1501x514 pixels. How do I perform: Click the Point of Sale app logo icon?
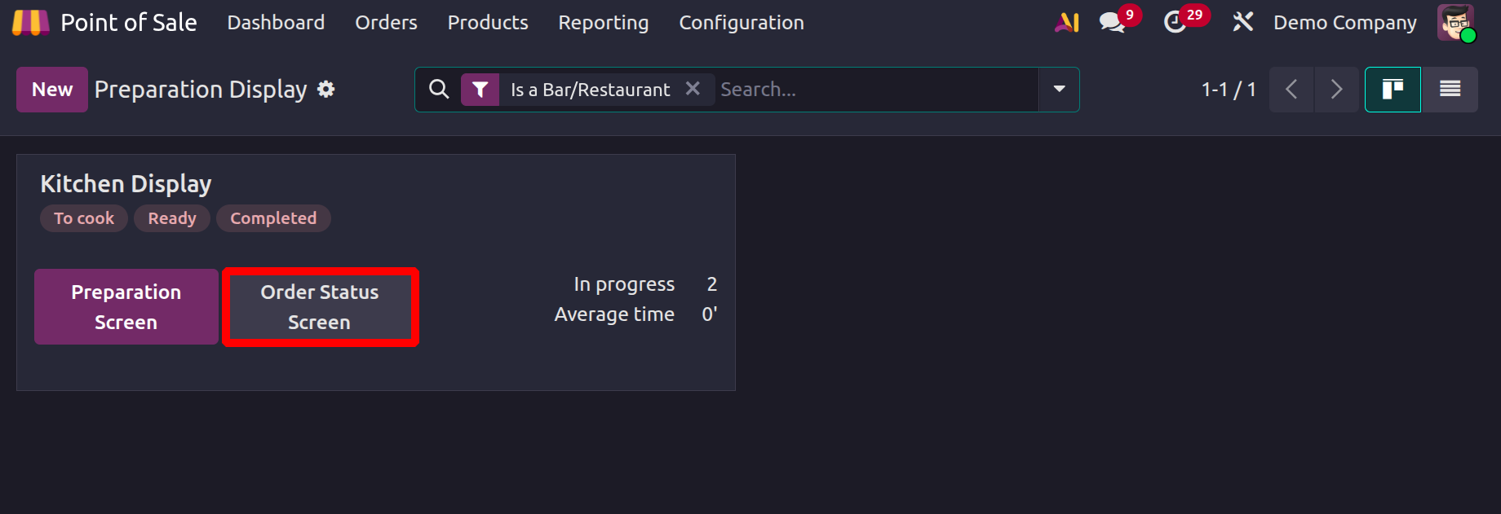[x=31, y=23]
